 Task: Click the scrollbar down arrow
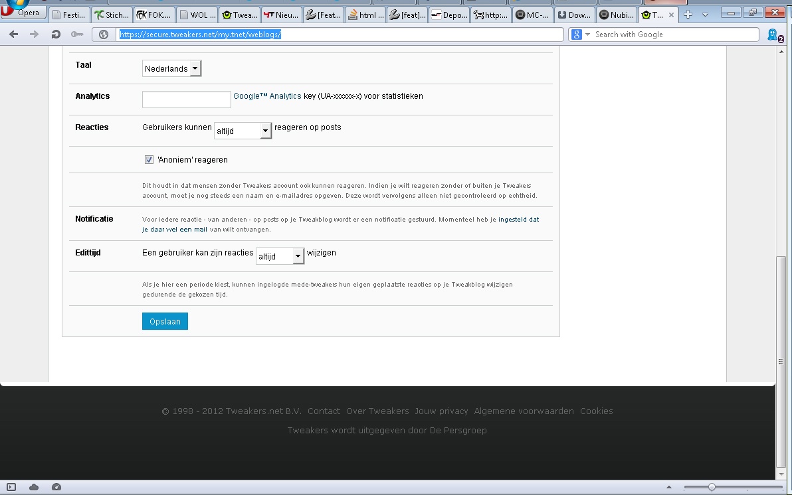(x=781, y=474)
